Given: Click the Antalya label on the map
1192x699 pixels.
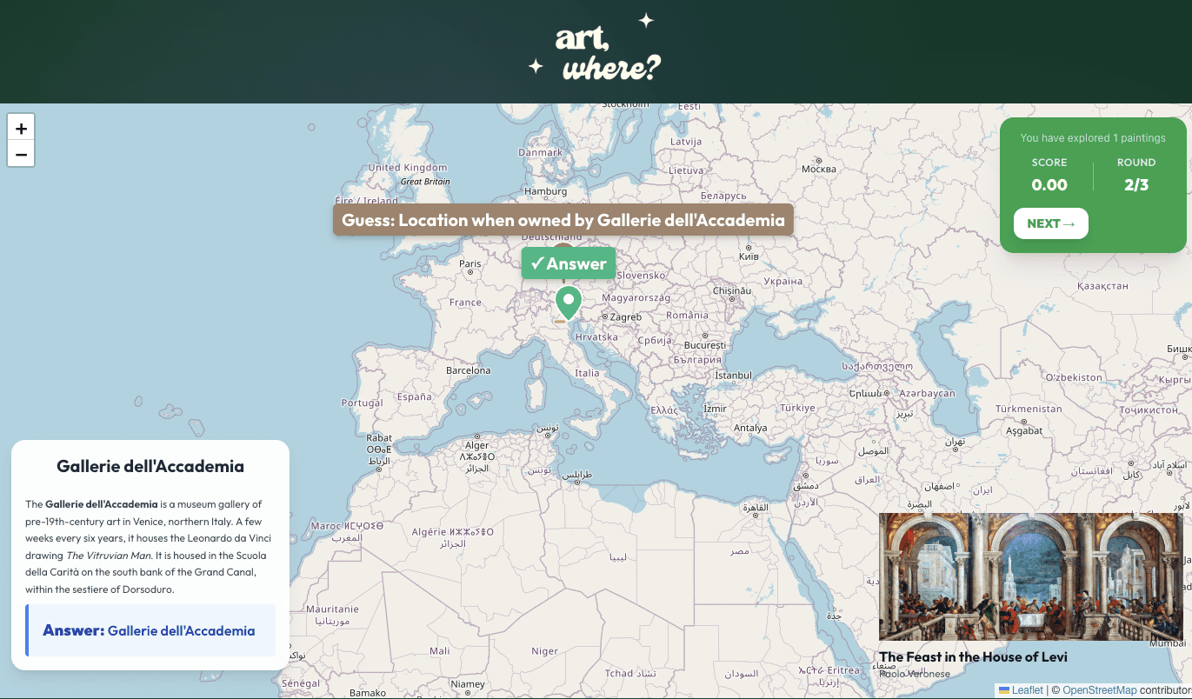Looking at the screenshot, I should tap(750, 428).
